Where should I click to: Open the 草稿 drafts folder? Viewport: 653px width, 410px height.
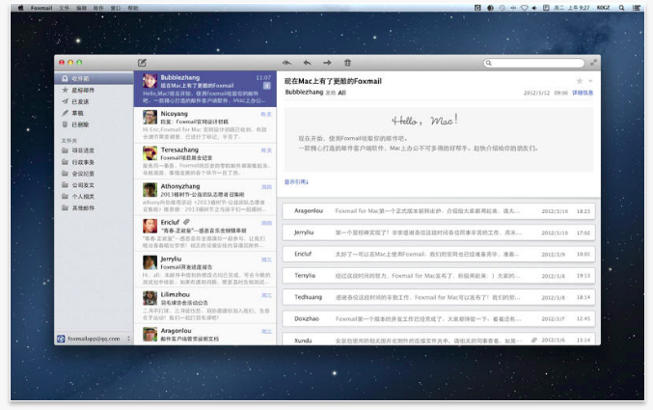tap(94, 113)
